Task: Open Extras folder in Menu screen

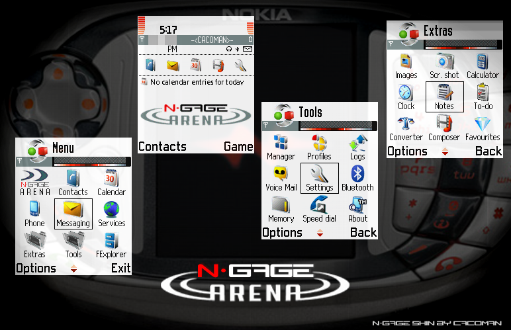Action: tap(34, 245)
